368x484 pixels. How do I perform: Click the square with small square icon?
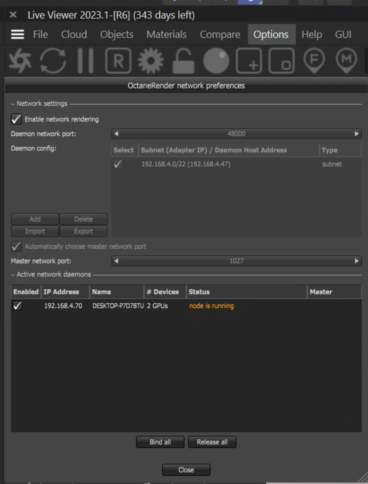click(x=281, y=61)
